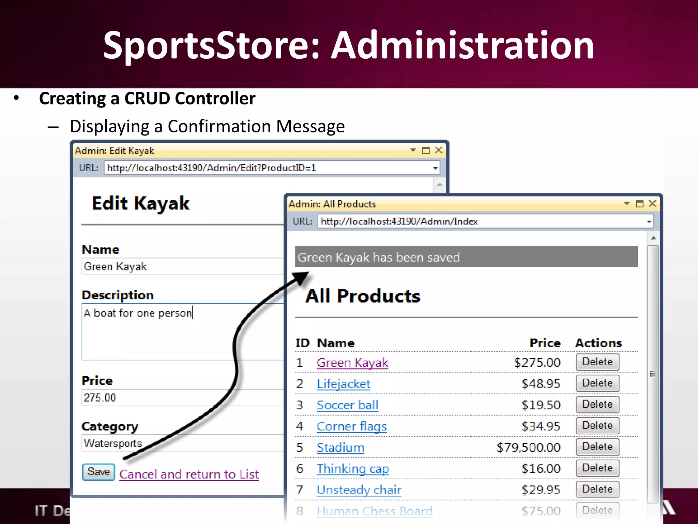Delete the Soccer ball product
Viewport: 698px width, 524px height.
coord(597,404)
